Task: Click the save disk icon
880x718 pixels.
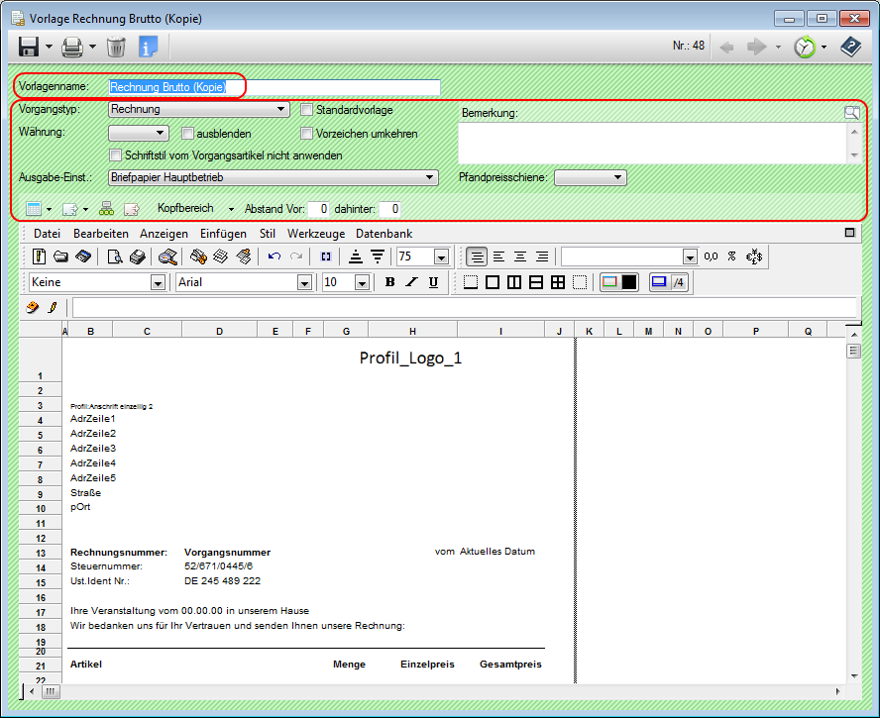Action: [x=28, y=47]
